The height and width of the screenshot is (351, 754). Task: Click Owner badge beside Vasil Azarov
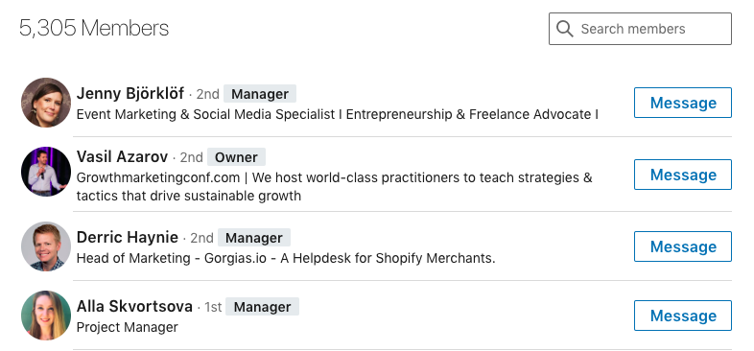[x=236, y=157]
